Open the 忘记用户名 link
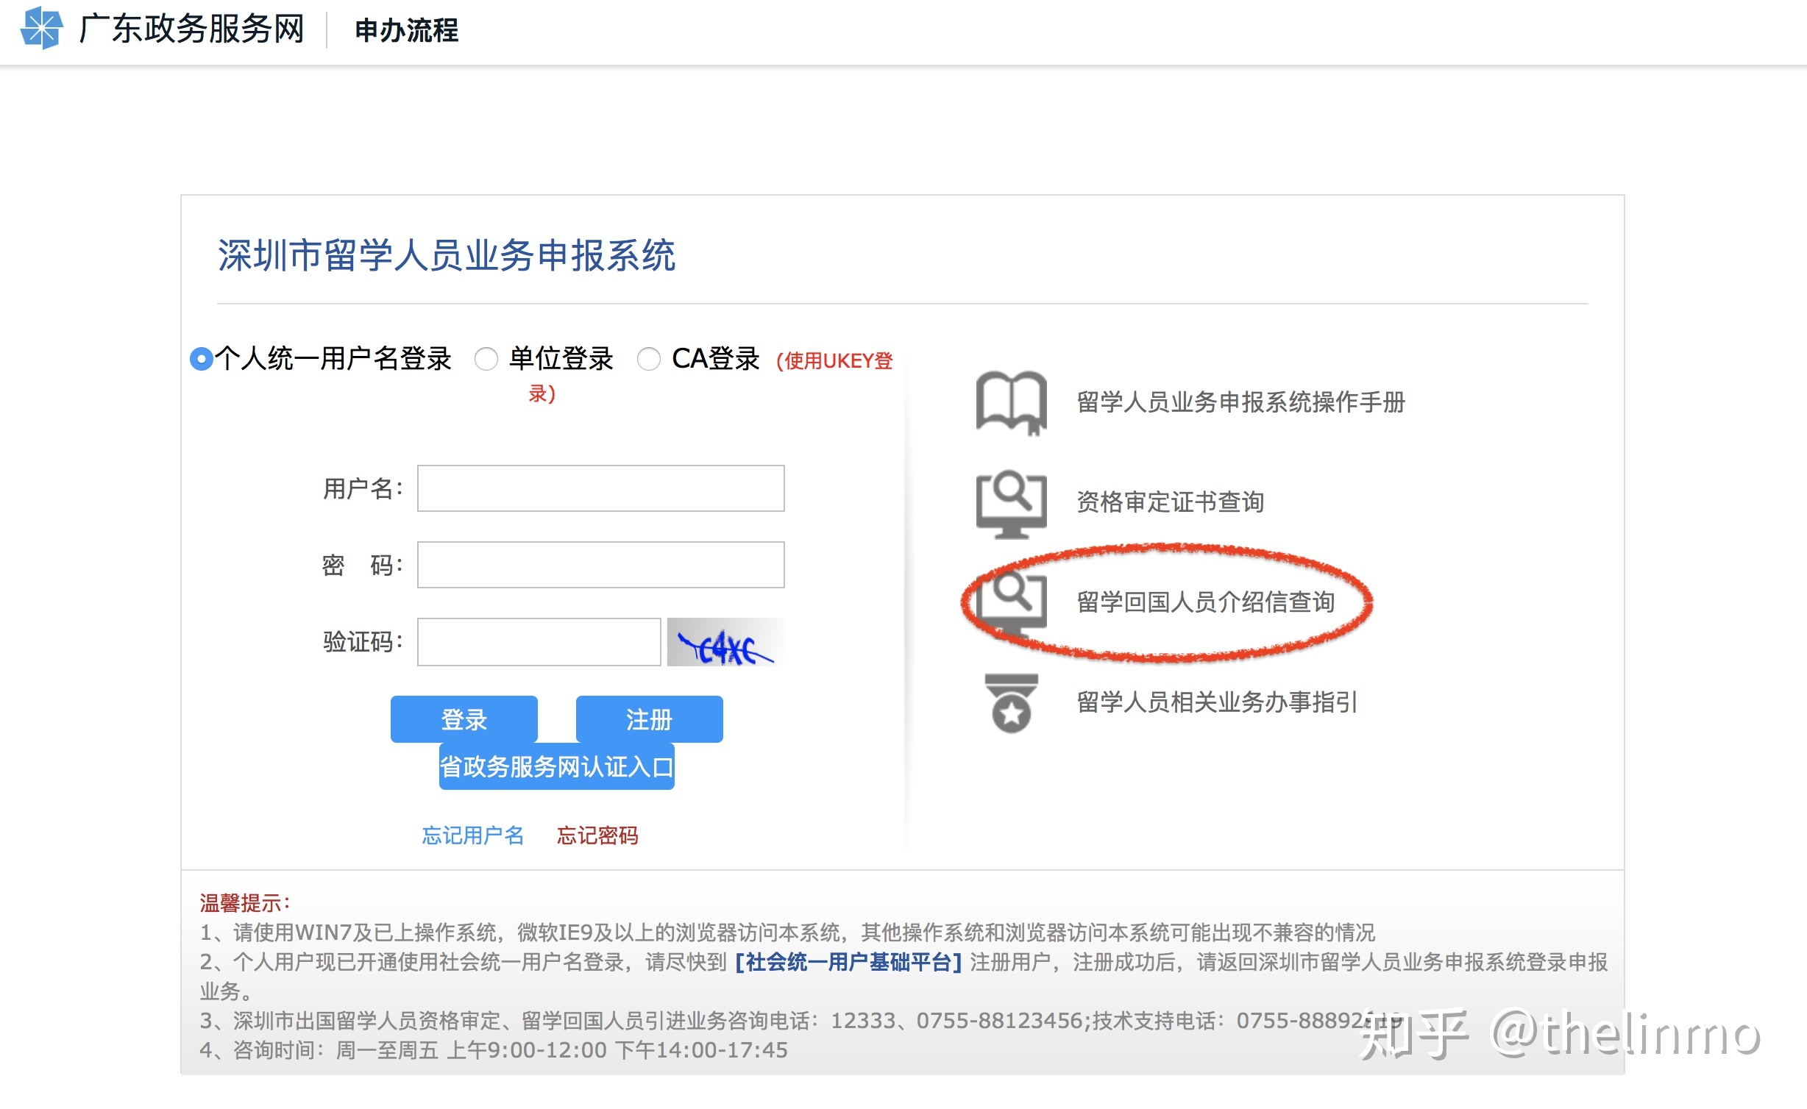1807x1109 pixels. pyautogui.click(x=472, y=835)
